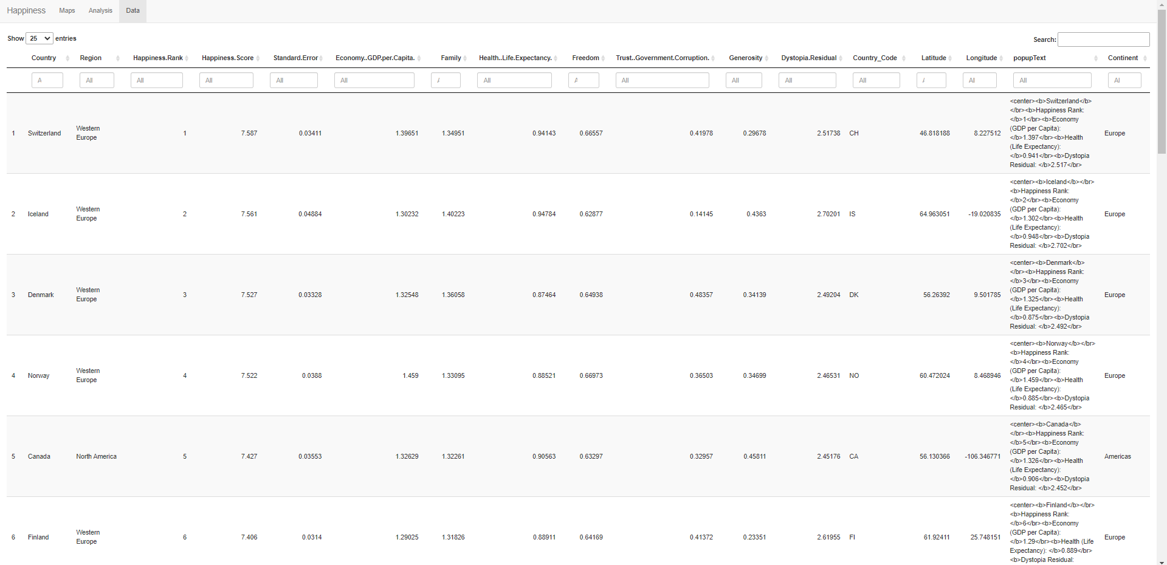Click the Happiness.Score sort arrows

point(258,58)
